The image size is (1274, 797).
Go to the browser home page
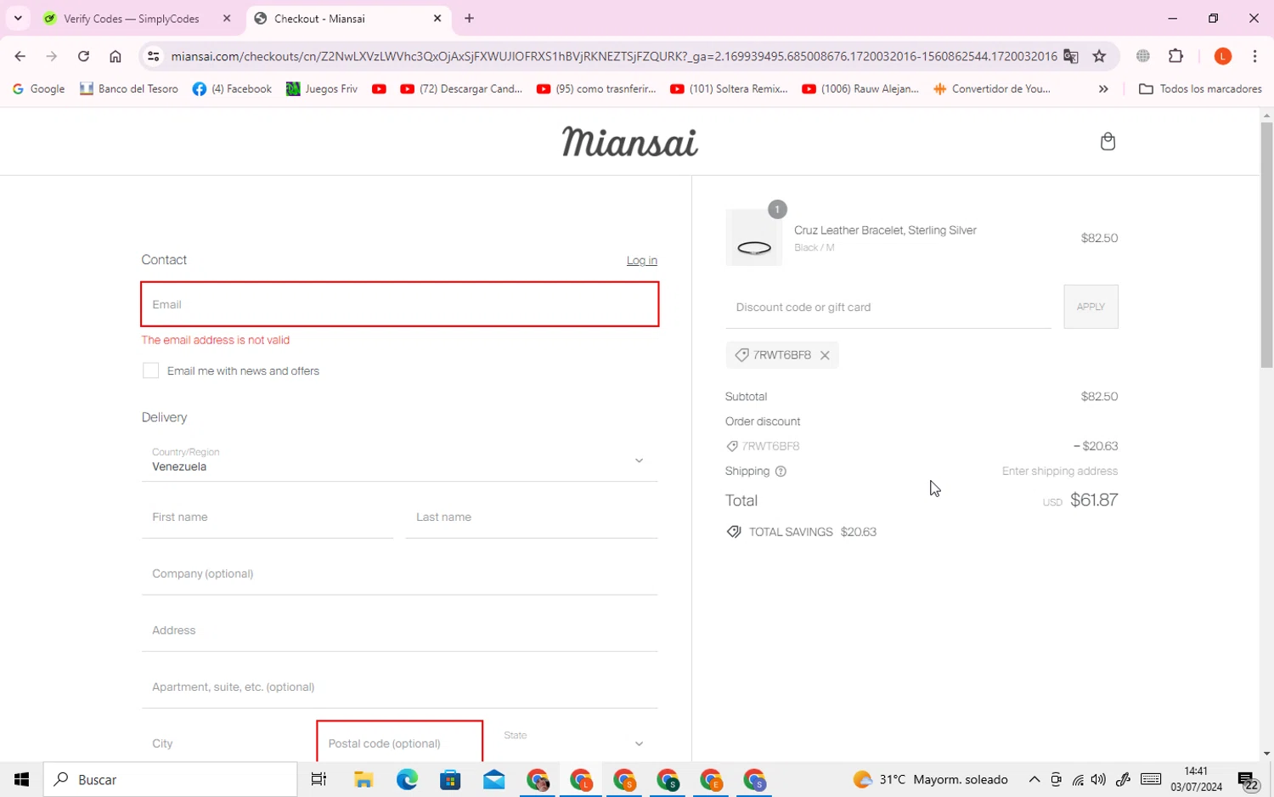point(116,56)
